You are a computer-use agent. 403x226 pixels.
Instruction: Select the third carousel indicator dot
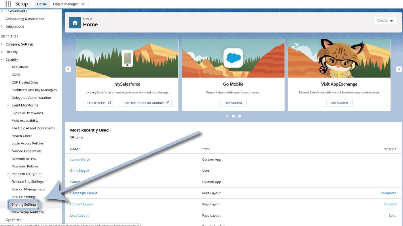(239, 116)
